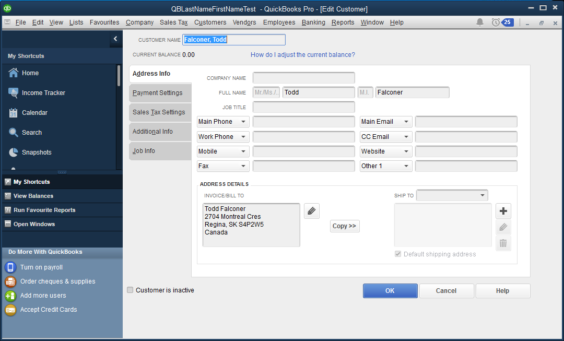Click the View Balances panel icon
The width and height of the screenshot is (564, 341).
coord(7,196)
